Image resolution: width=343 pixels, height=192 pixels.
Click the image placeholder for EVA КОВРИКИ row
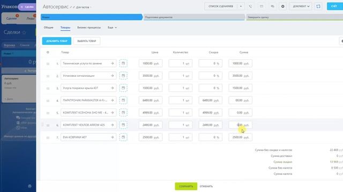tap(123, 137)
